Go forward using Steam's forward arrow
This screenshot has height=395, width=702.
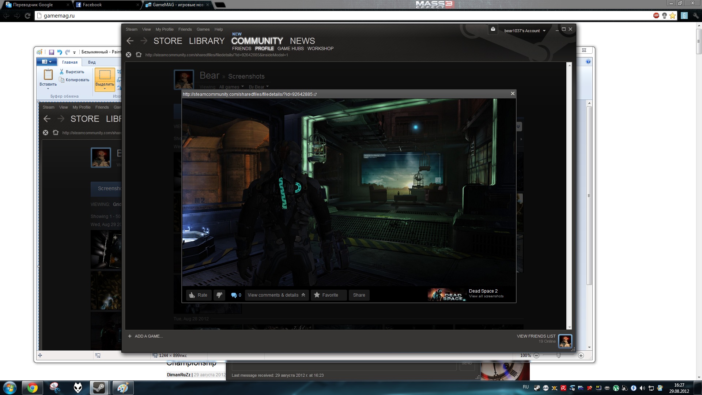pos(144,41)
